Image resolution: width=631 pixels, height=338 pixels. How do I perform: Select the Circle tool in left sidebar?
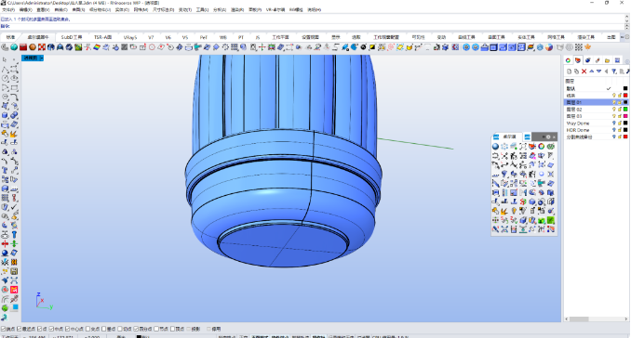[x=5, y=78]
